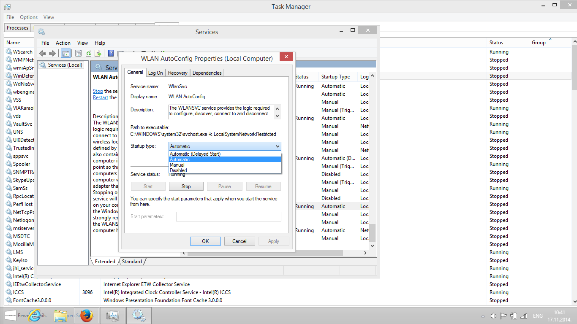Open the Windows Start button
577x324 pixels.
(10, 316)
